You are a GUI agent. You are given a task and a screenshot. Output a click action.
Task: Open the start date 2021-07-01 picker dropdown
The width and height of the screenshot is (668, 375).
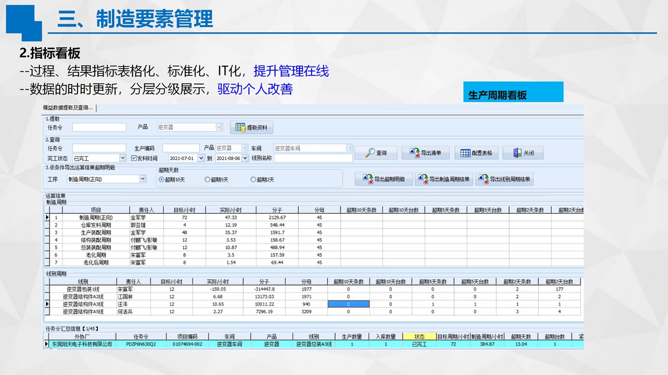(x=202, y=158)
